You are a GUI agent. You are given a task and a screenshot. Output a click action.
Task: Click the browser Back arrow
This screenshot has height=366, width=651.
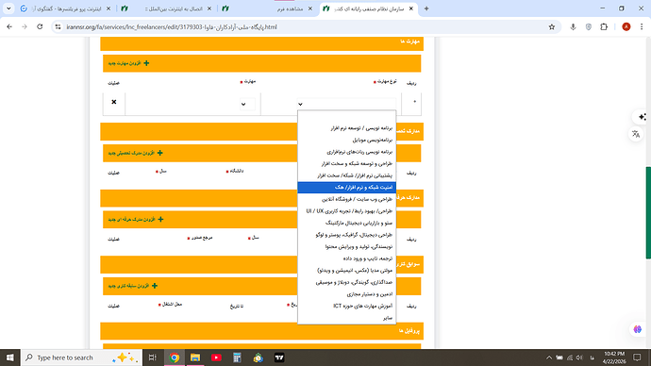9,27
